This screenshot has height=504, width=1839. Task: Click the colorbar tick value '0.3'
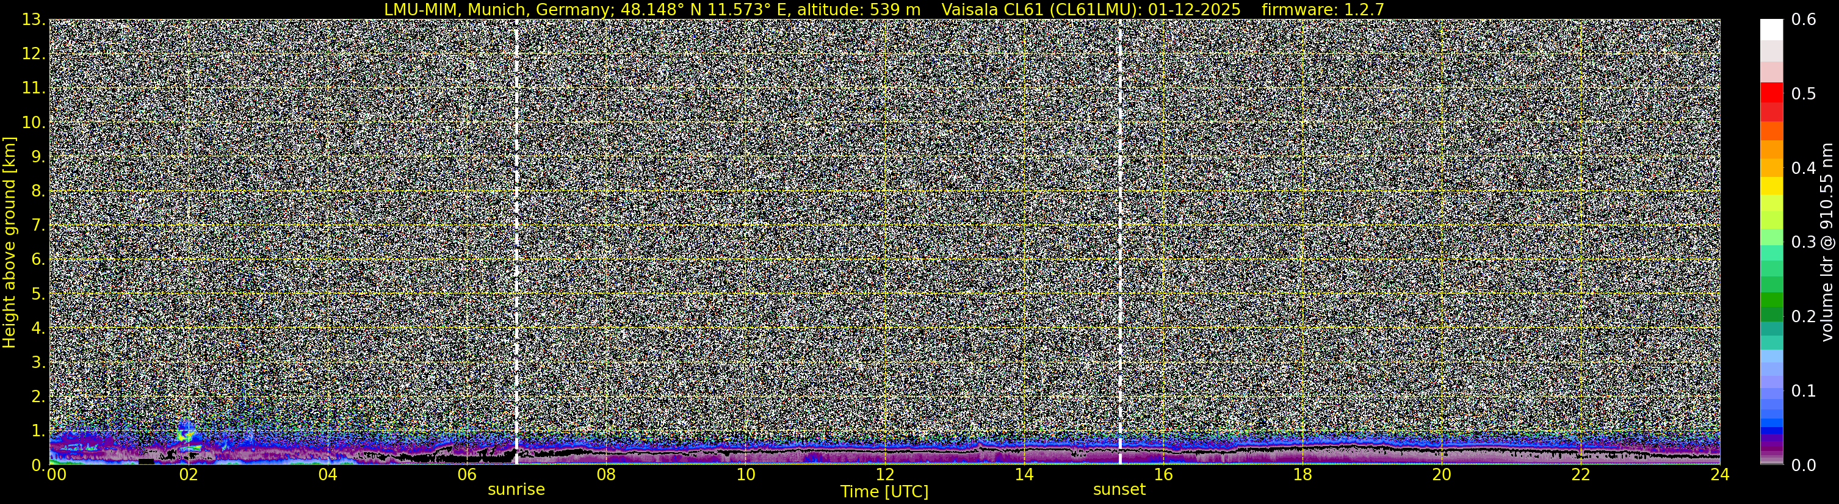pyautogui.click(x=1804, y=243)
